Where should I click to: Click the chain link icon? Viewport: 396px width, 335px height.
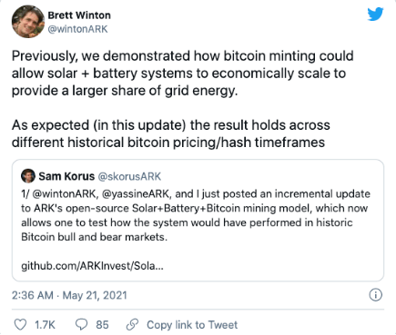(x=132, y=325)
